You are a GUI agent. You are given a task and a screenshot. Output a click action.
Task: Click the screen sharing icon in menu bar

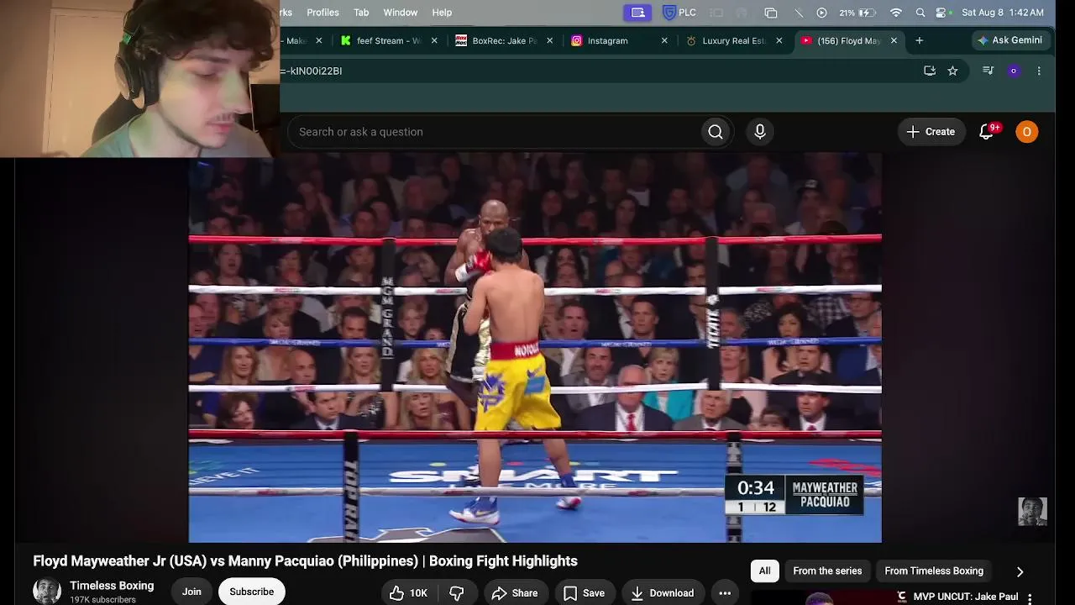tap(637, 13)
